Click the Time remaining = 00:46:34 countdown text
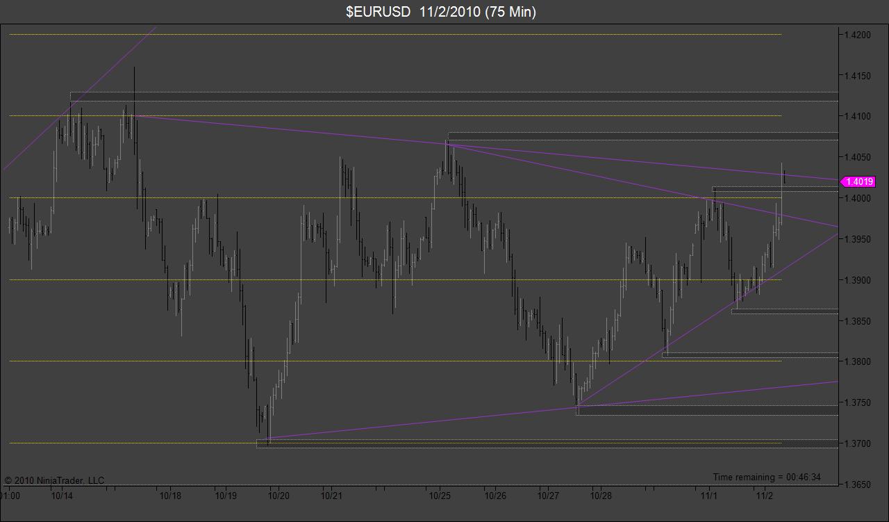 (x=767, y=477)
